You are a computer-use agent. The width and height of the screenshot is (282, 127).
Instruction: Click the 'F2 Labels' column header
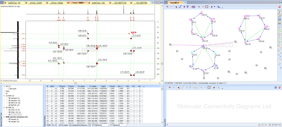pyautogui.click(x=81, y=86)
